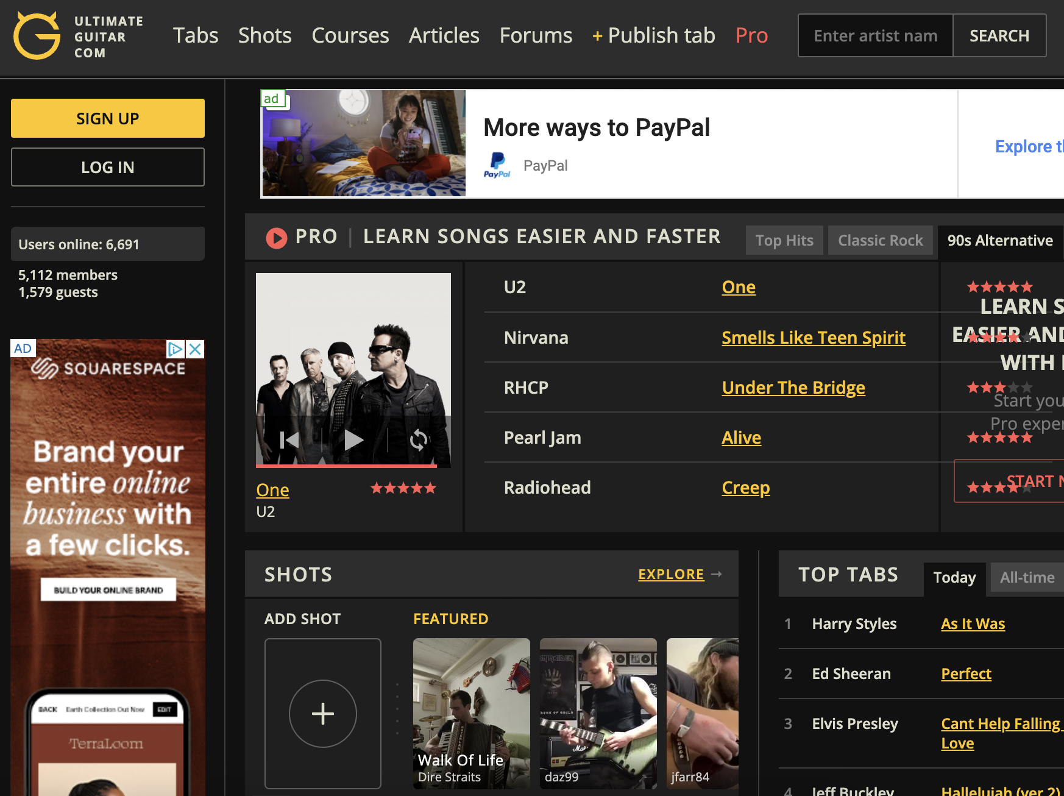
Task: Close the Squarespace ad with X icon
Action: (x=195, y=349)
